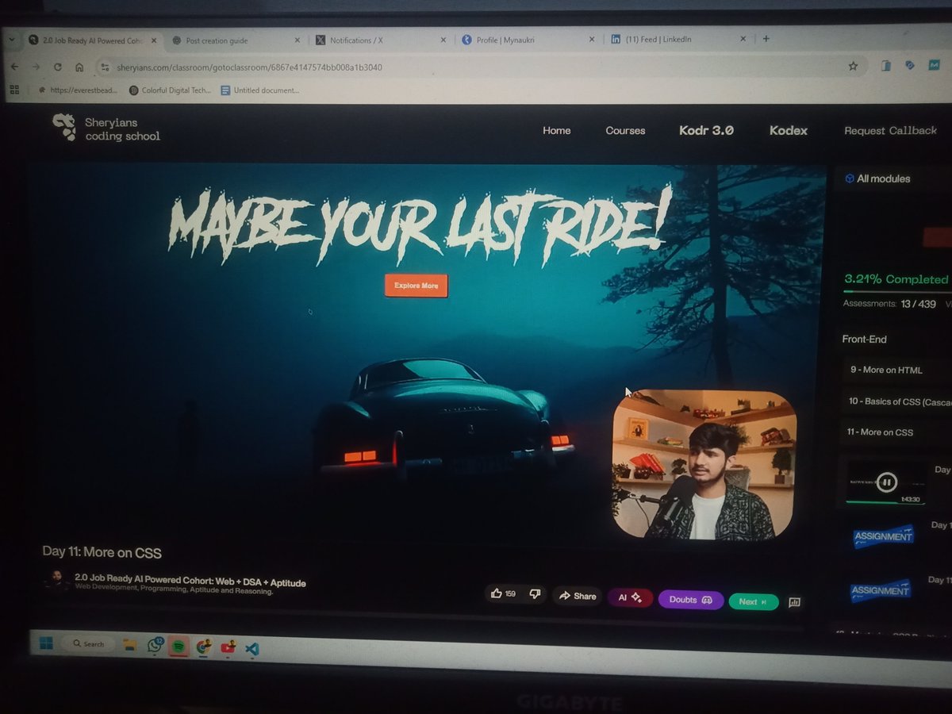The height and width of the screenshot is (714, 952).
Task: Open the Doubts section
Action: click(690, 600)
